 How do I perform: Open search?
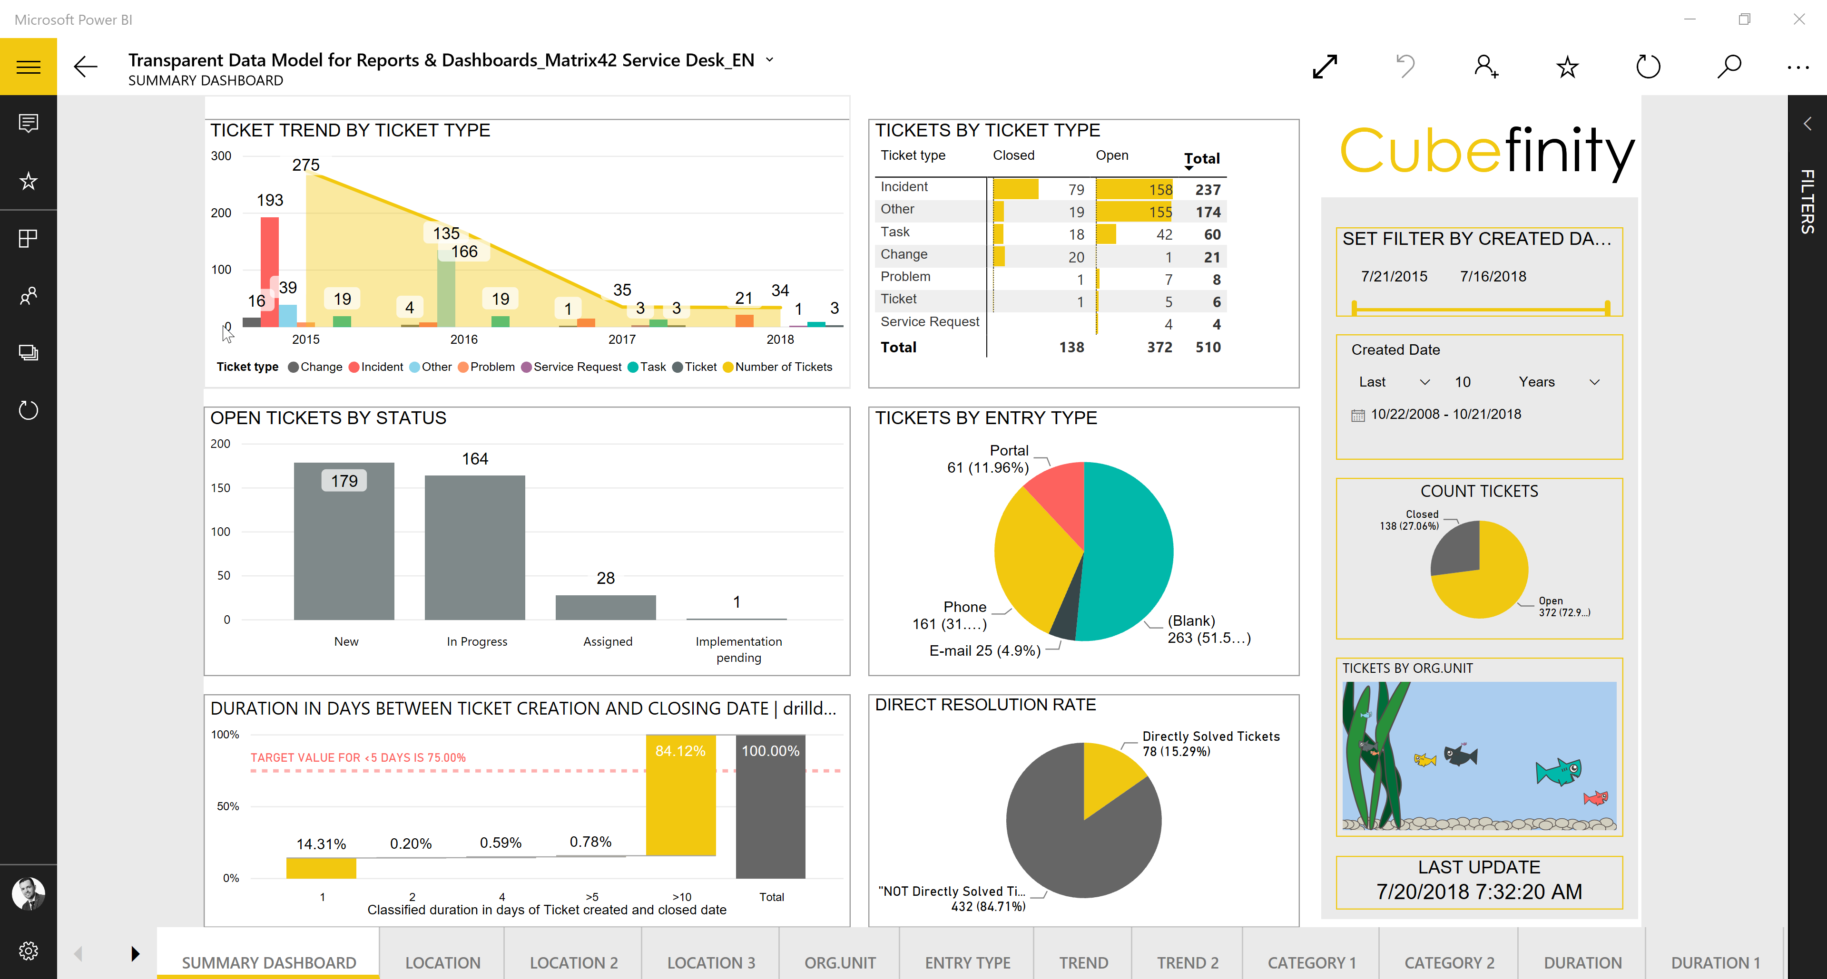click(1729, 66)
